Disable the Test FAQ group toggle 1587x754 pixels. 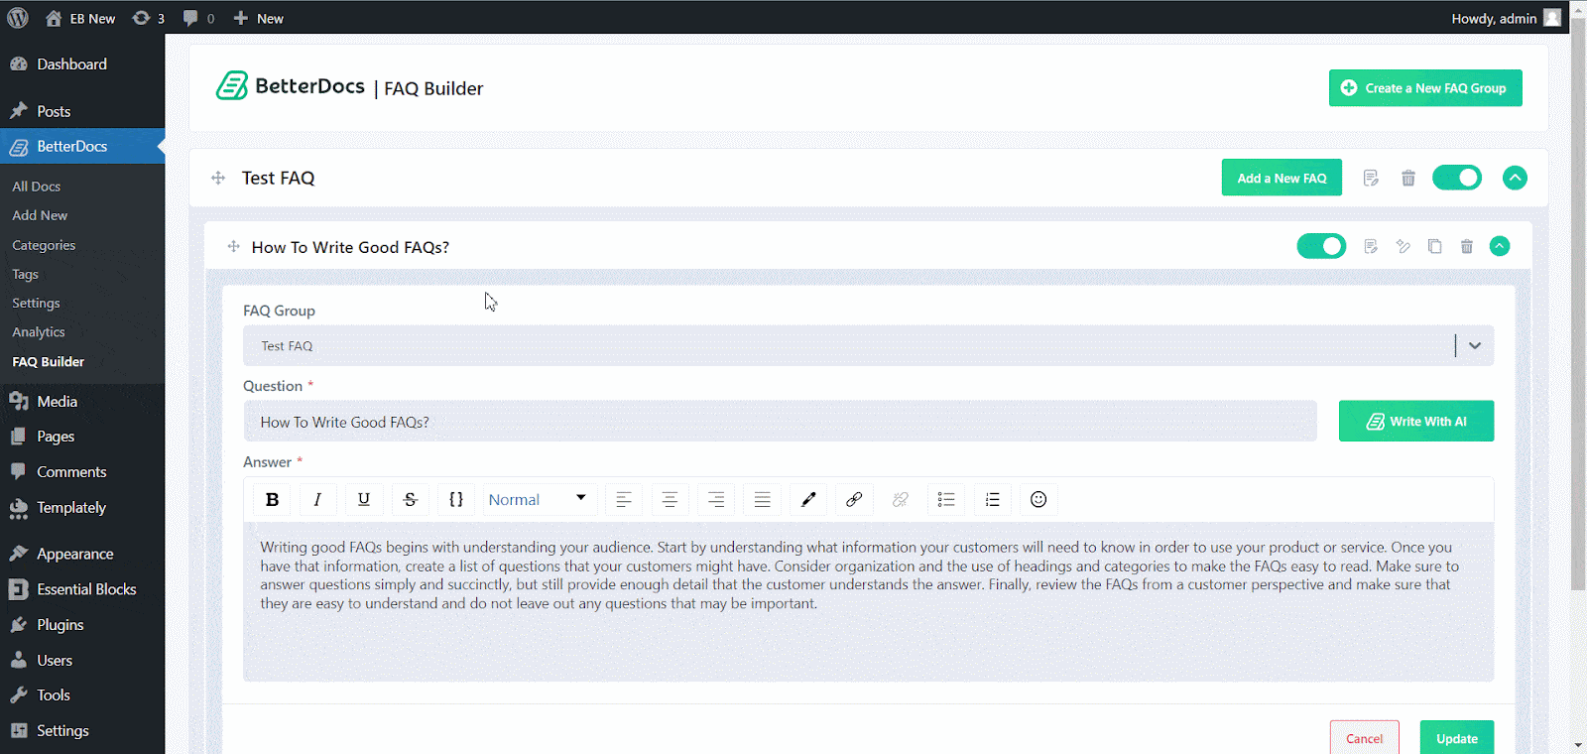pos(1457,178)
